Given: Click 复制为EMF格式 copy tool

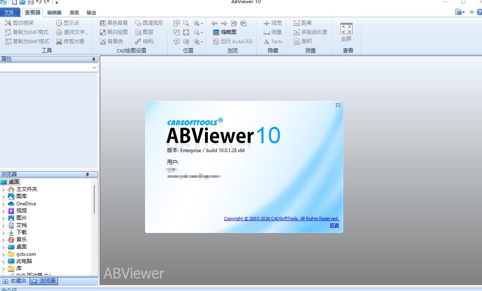Looking at the screenshot, I should (27, 32).
